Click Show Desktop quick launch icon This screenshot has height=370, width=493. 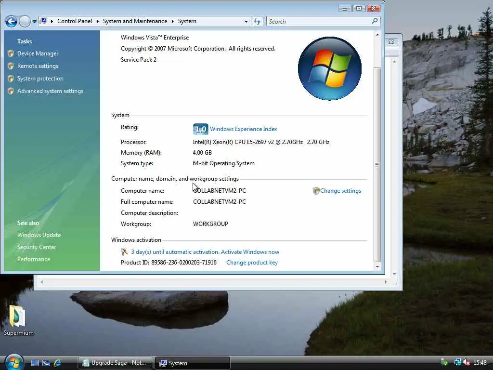pos(35,363)
